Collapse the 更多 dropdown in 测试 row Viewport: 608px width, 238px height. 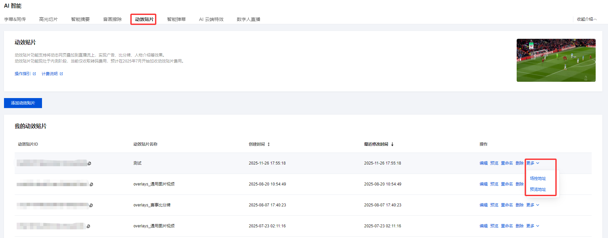532,163
